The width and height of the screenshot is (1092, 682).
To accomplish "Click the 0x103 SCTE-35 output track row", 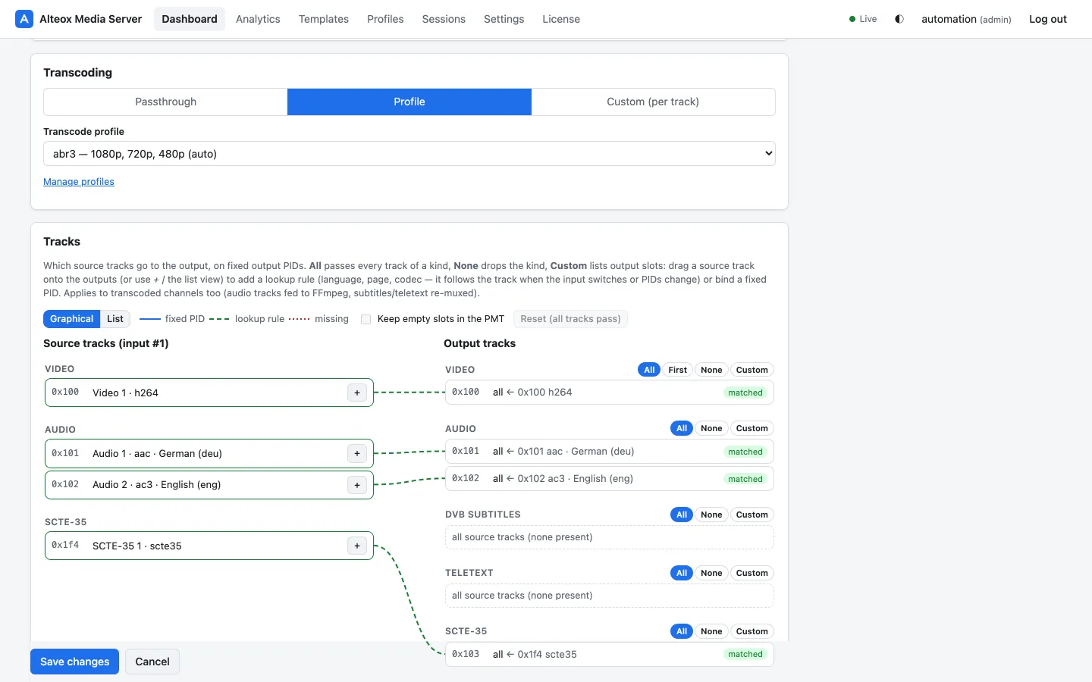I will 609,654.
